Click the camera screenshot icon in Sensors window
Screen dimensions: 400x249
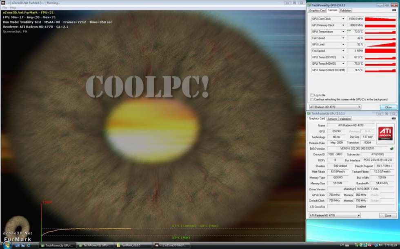click(x=393, y=11)
